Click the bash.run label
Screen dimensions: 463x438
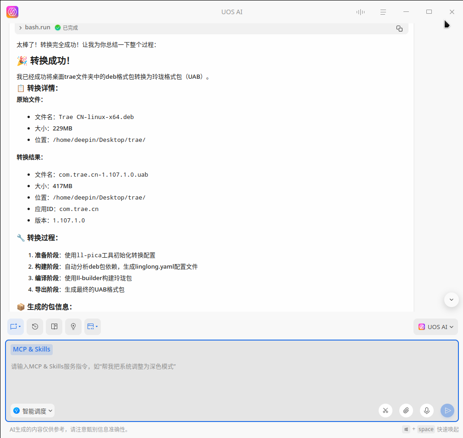tap(38, 27)
